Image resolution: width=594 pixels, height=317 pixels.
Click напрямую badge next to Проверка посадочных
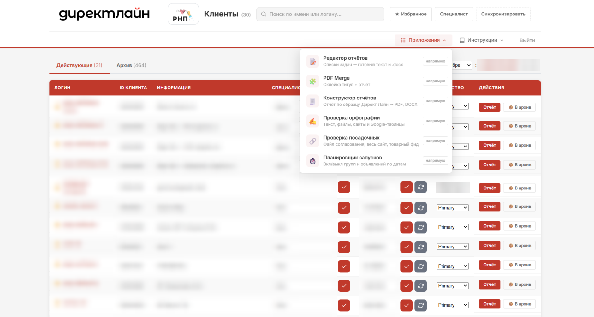tap(435, 141)
